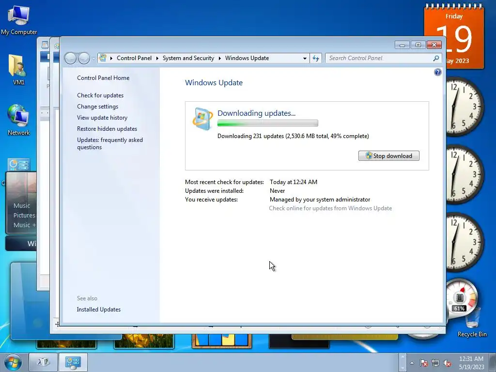The image size is (496, 372).
Task: Click the bottom clock gadget
Action: (x=465, y=242)
